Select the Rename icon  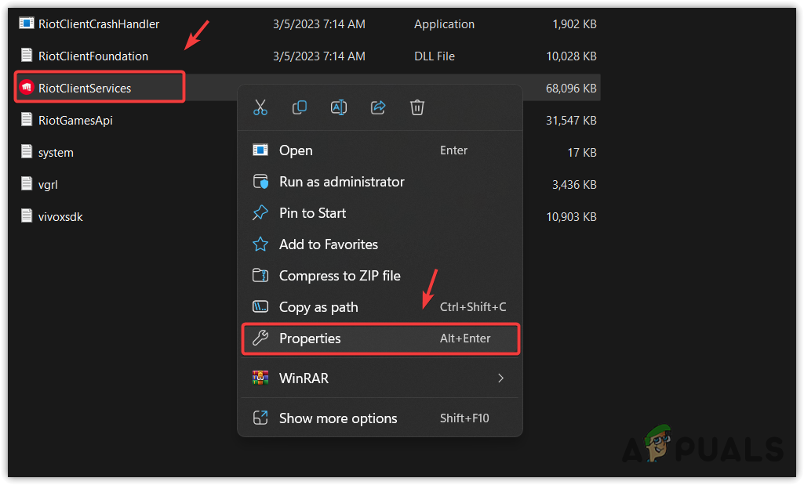click(x=339, y=107)
